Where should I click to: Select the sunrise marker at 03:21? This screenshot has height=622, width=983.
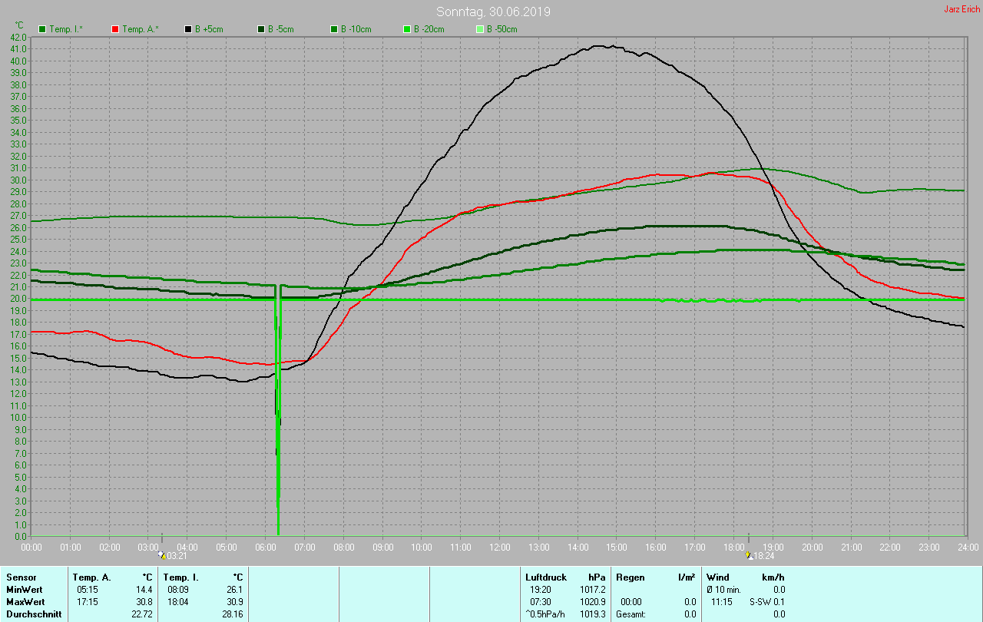pyautogui.click(x=162, y=554)
